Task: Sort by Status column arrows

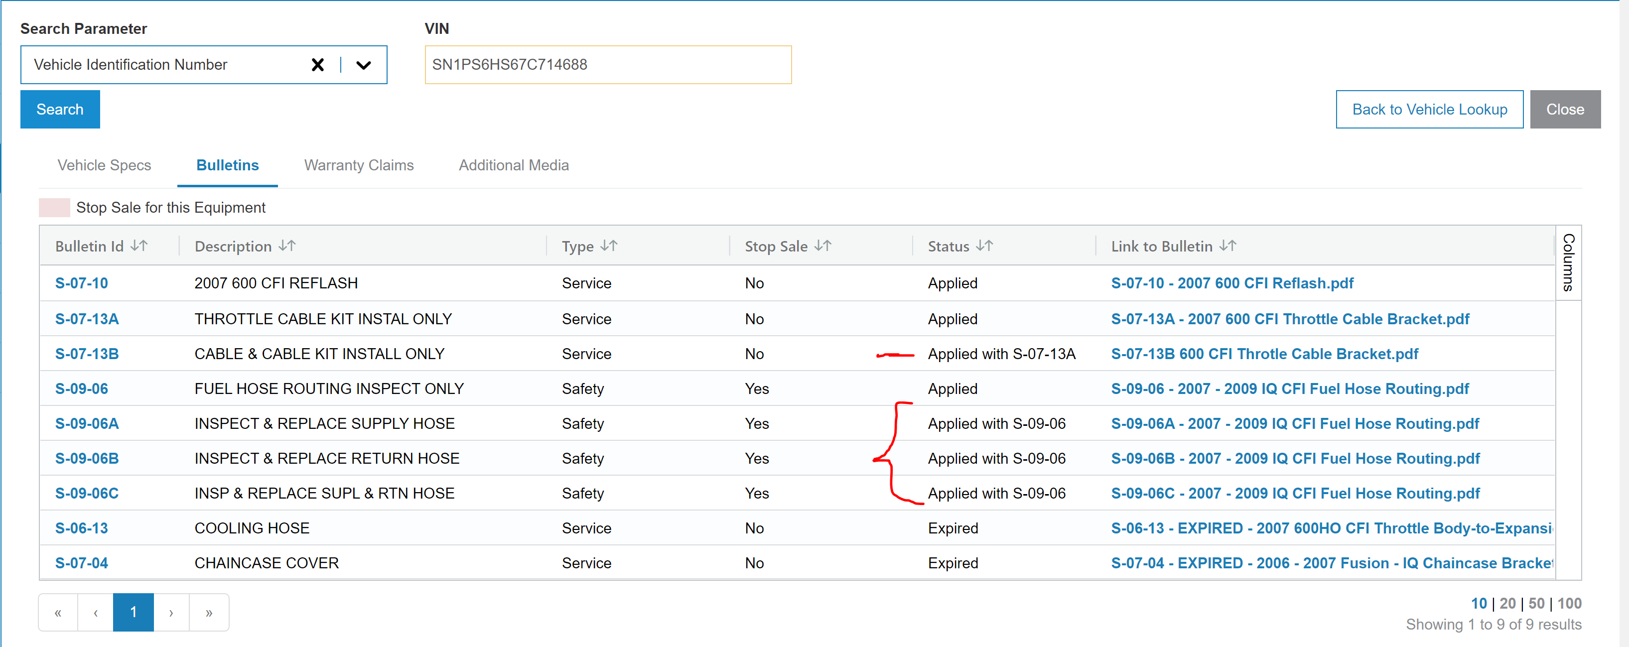Action: point(984,246)
